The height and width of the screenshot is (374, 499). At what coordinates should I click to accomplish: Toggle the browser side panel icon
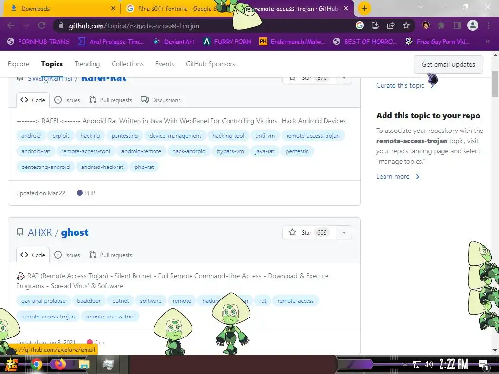[457, 26]
